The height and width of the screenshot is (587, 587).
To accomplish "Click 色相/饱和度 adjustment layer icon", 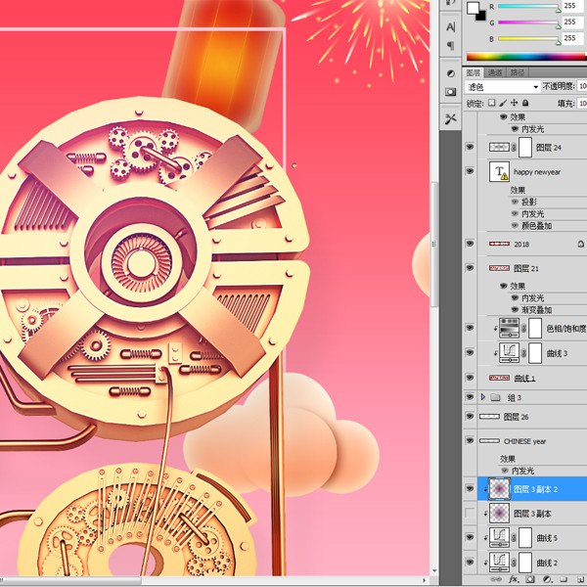I will coord(509,329).
